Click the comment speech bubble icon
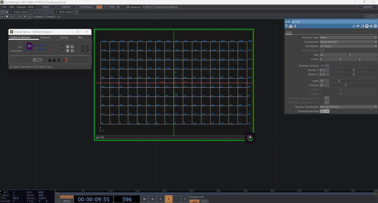The height and width of the screenshot is (203, 378). [x=358, y=26]
